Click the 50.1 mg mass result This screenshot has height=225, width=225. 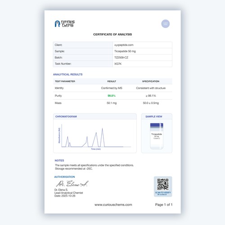(112, 103)
